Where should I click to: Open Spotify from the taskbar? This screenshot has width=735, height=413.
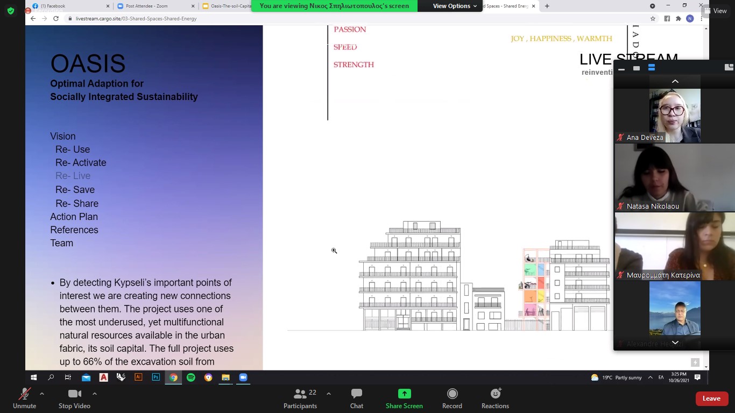coord(190,378)
